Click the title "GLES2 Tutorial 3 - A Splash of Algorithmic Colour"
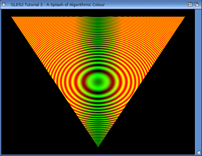The image size is (202, 156). point(58,5)
